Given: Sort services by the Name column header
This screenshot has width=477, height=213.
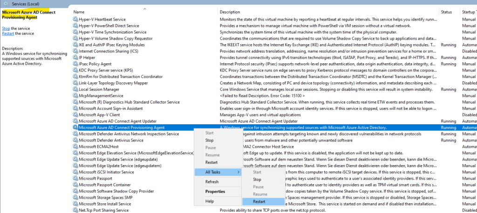Looking at the screenshot, I should [x=145, y=12].
